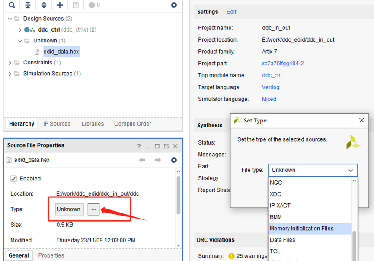Viewport: 374px width, 261px height.
Task: Switch to the IP Sources tab
Action: point(57,124)
